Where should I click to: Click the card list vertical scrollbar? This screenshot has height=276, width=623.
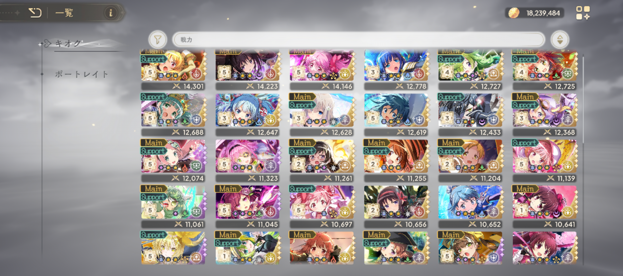tap(584, 160)
